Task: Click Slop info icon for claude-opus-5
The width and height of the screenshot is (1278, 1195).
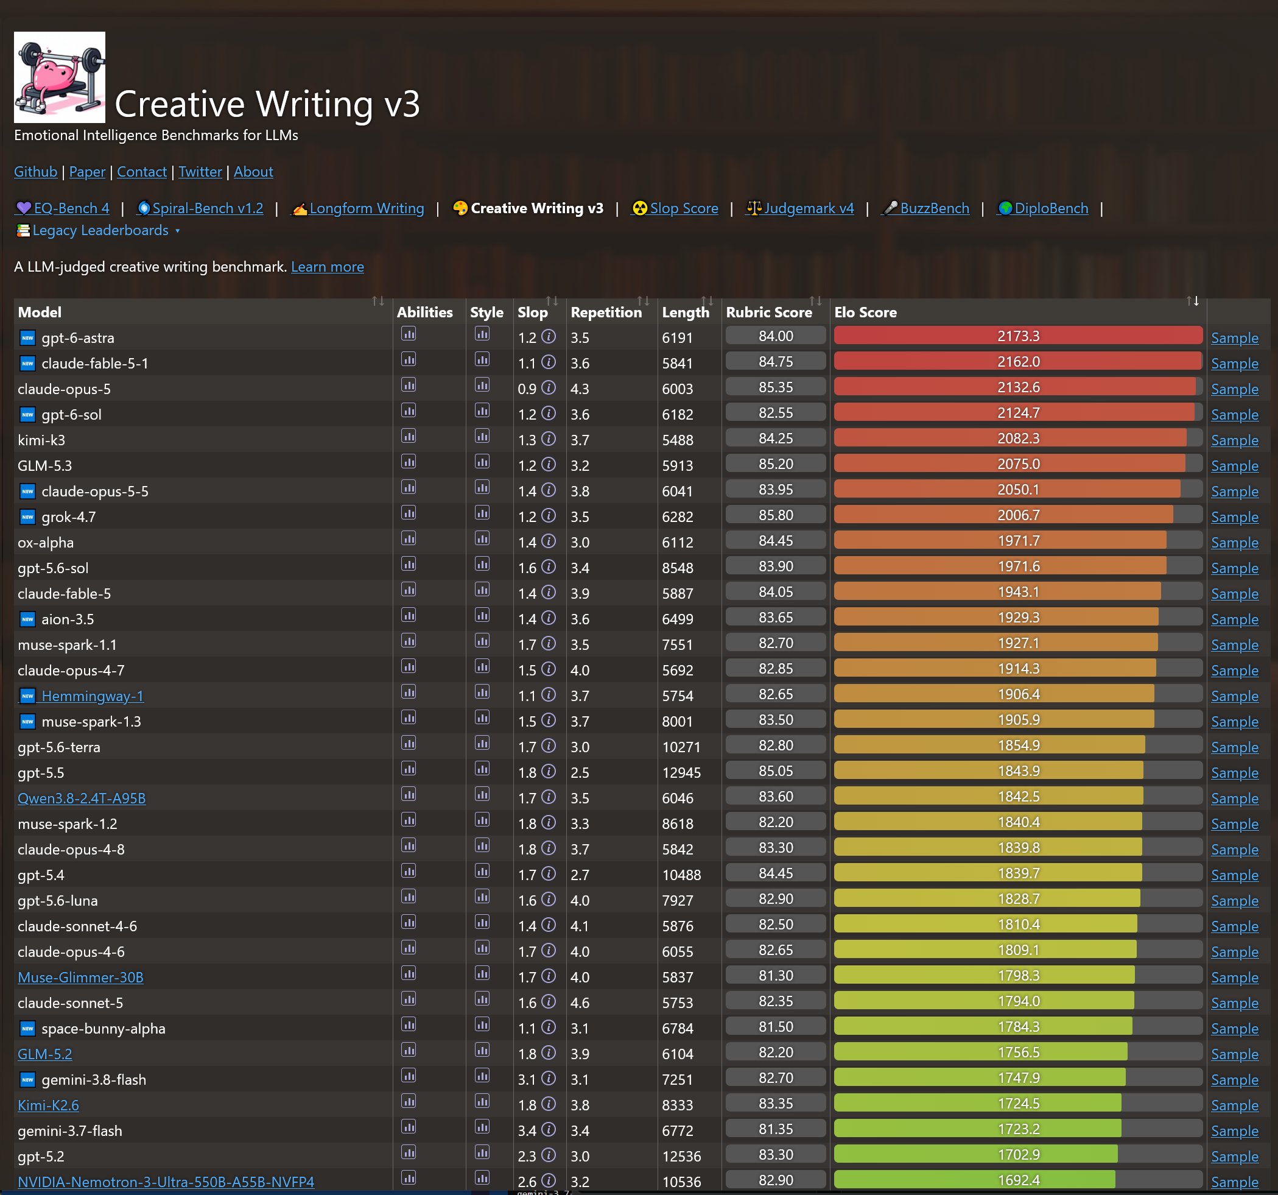Action: 549,388
